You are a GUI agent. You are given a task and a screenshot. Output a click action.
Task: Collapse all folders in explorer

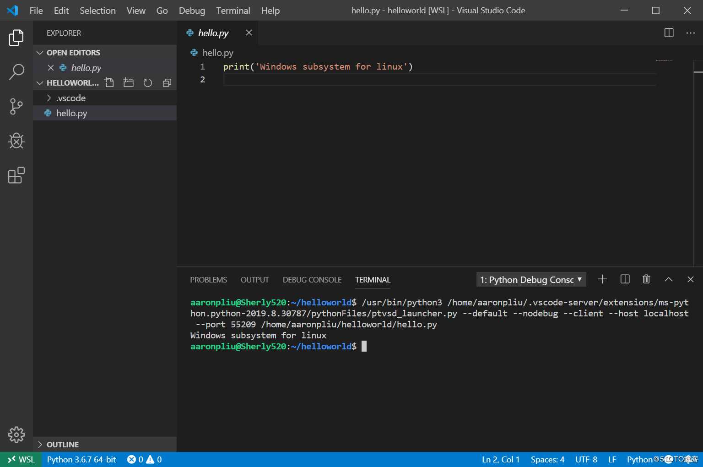pyautogui.click(x=167, y=83)
